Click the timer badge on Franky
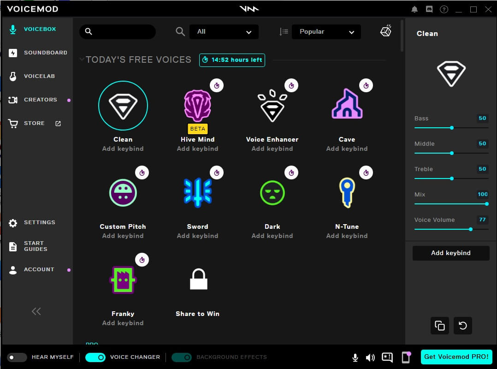This screenshot has width=497, height=369. coord(142,260)
